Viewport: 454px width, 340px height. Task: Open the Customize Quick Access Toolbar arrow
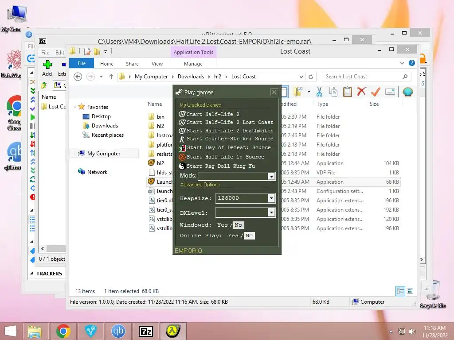pyautogui.click(x=106, y=52)
